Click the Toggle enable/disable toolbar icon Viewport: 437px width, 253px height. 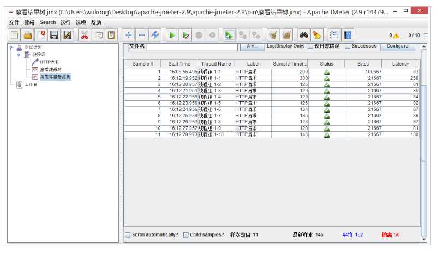155,35
